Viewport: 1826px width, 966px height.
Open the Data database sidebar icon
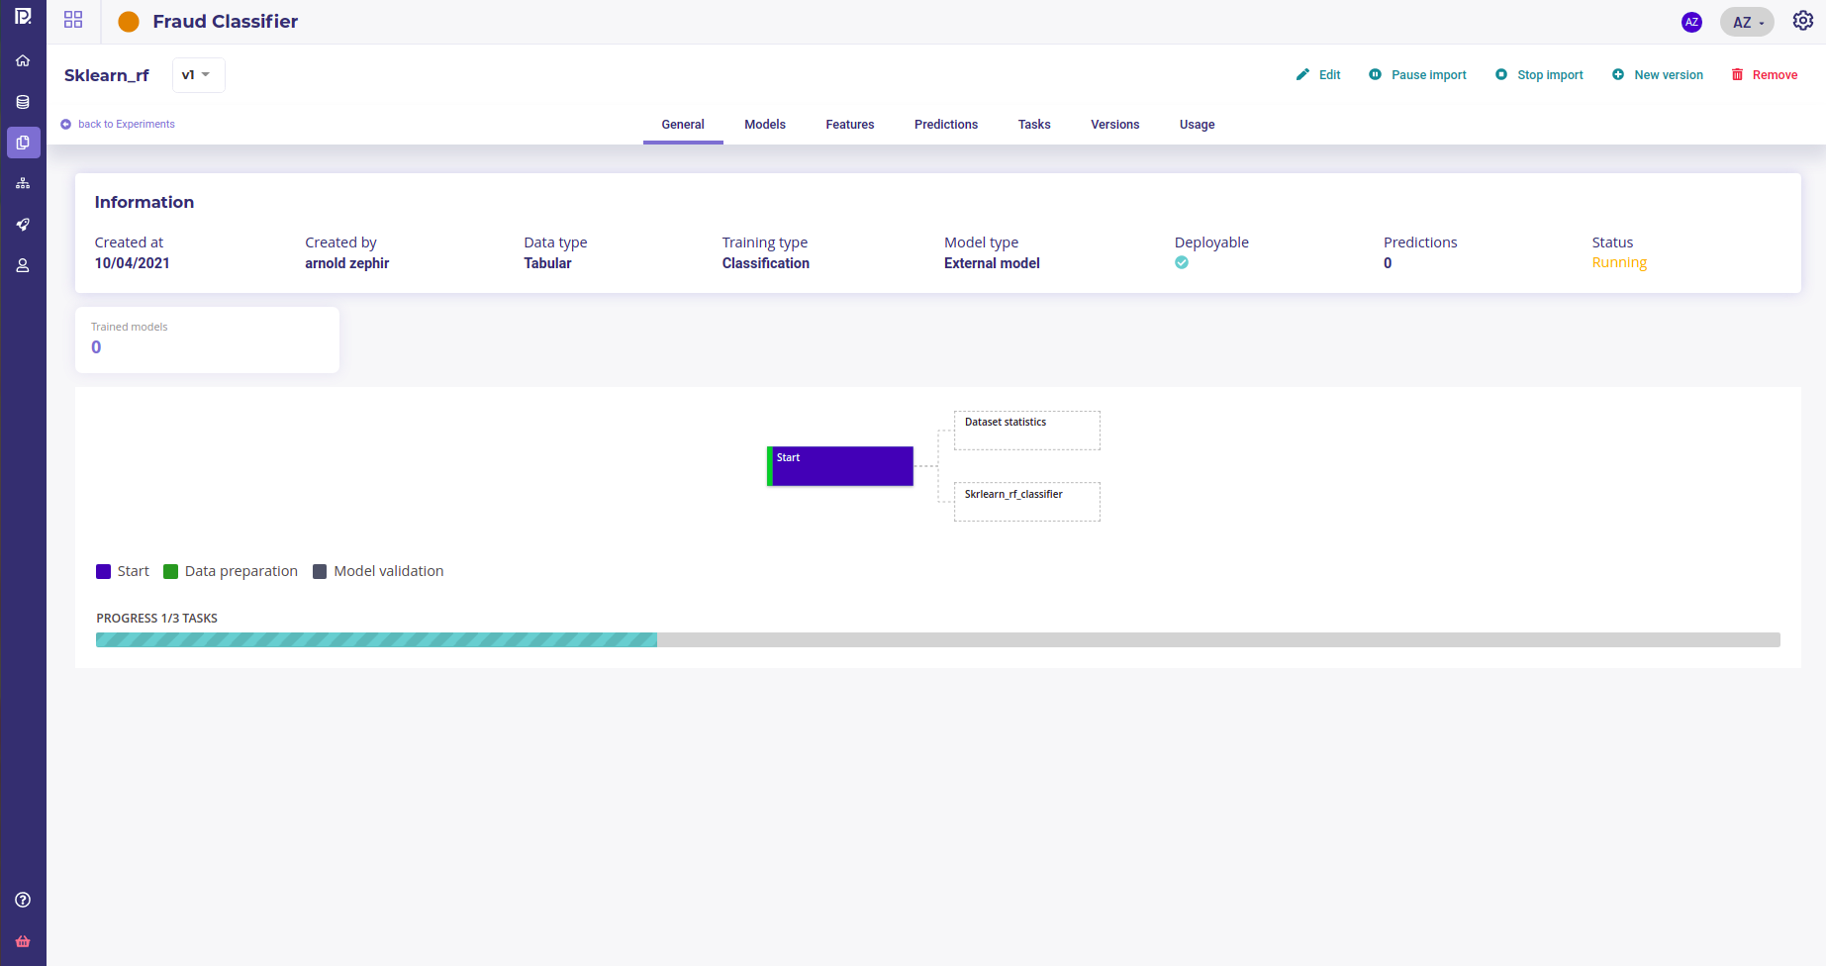[23, 102]
